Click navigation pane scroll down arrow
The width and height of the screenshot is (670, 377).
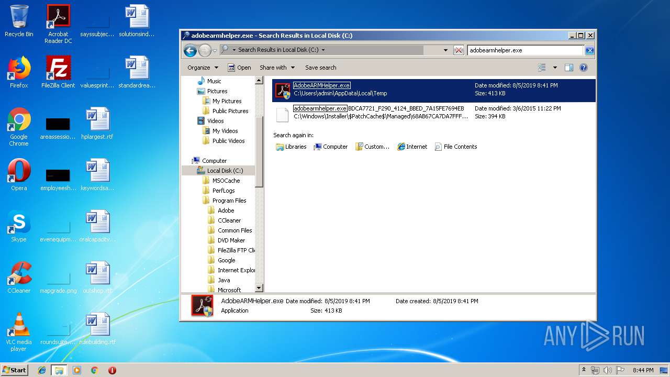pos(259,288)
